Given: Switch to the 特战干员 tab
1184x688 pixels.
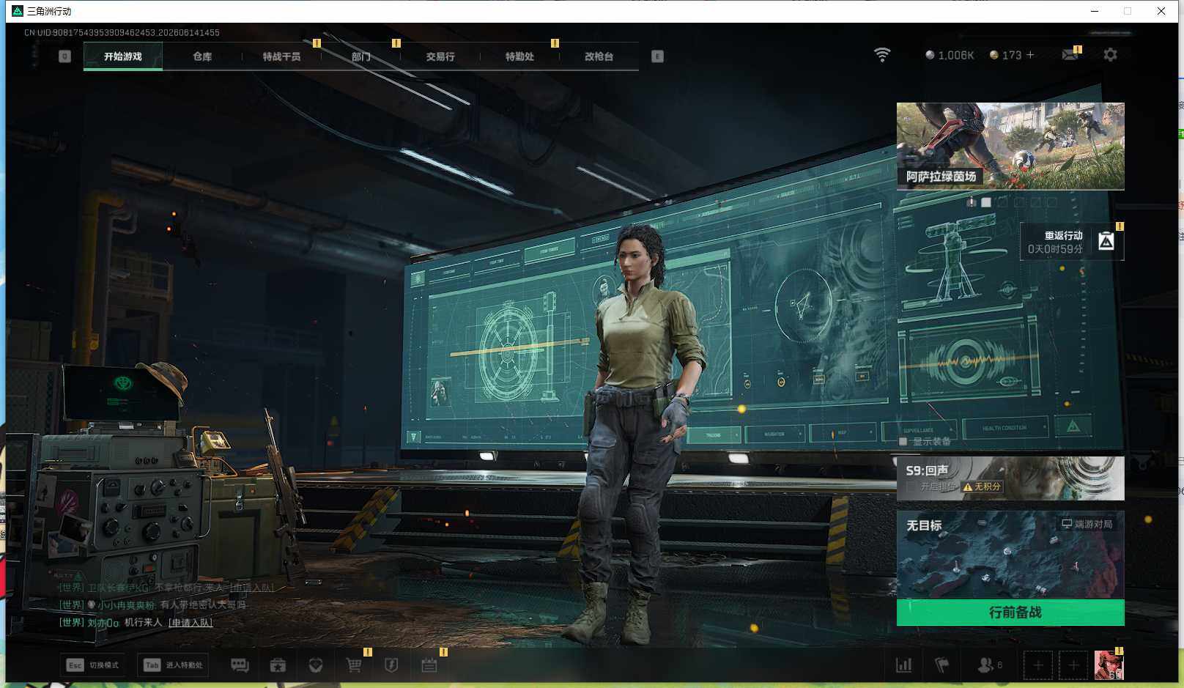Looking at the screenshot, I should tap(281, 56).
